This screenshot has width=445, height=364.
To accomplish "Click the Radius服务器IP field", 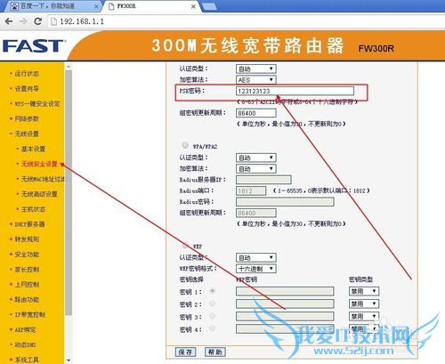I will [x=263, y=180].
